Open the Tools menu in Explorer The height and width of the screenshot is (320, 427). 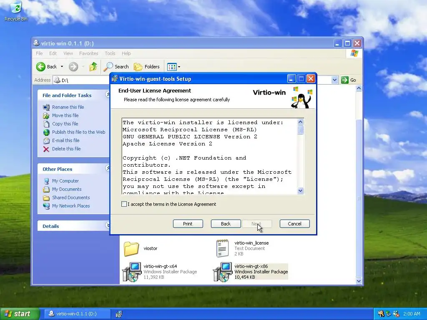(x=110, y=53)
